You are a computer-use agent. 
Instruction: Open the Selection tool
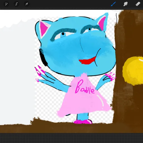pos(16,4)
